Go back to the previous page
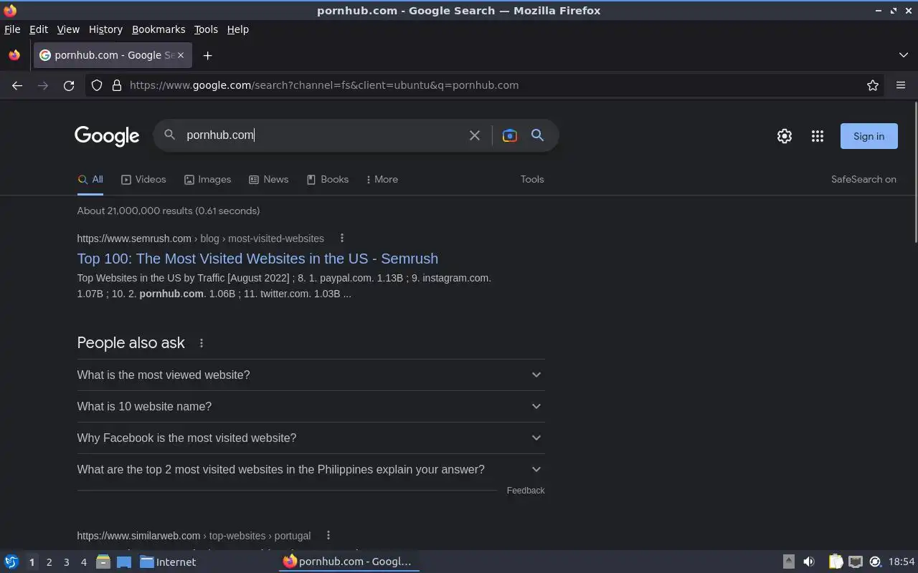Screen dimensions: 918x573 click(17, 85)
